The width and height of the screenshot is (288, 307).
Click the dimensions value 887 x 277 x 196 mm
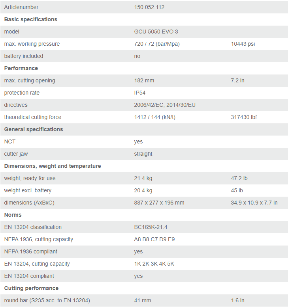159,203
